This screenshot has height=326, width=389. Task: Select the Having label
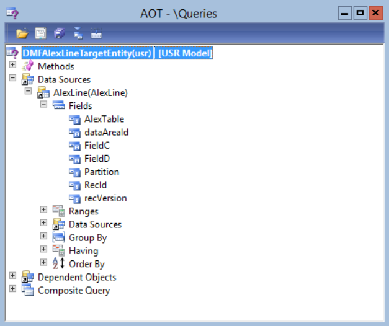84,250
